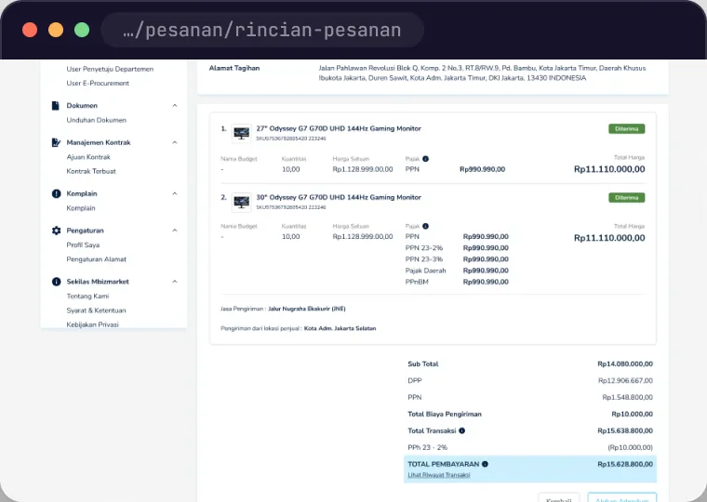This screenshot has width=707, height=502.
Task: Click the red window close dot
Action: click(x=30, y=30)
